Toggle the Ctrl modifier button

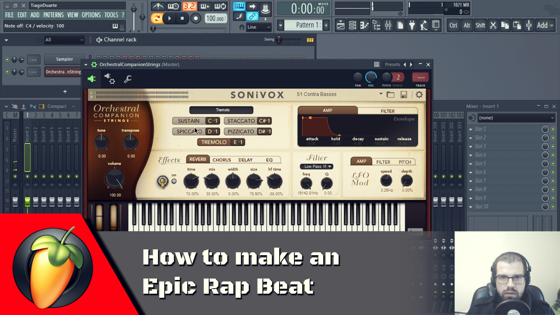[453, 25]
